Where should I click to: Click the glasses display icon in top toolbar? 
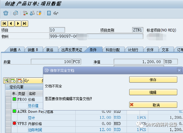coord(56,13)
